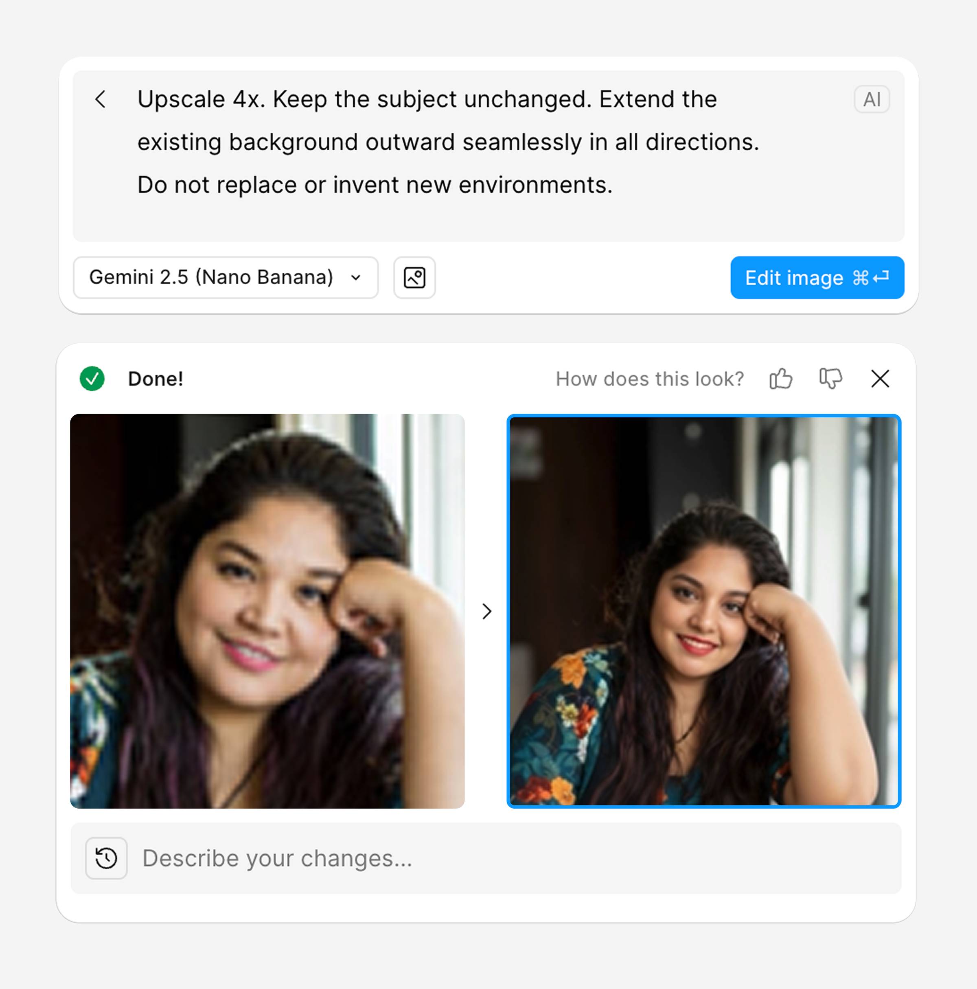Click the AI badge in the prompt box
The height and width of the screenshot is (989, 977).
click(x=872, y=99)
